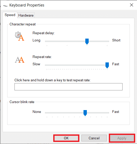The height and width of the screenshot is (144, 137).
Task: Confirm settings with the OK button
Action: [x=66, y=138]
